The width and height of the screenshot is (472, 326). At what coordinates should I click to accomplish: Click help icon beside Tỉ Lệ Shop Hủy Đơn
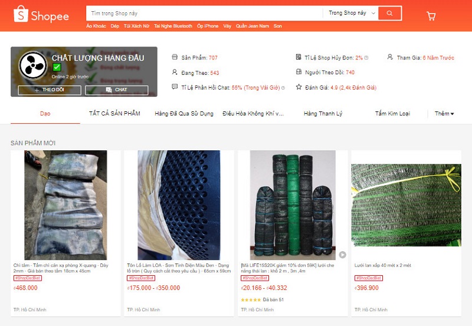366,58
